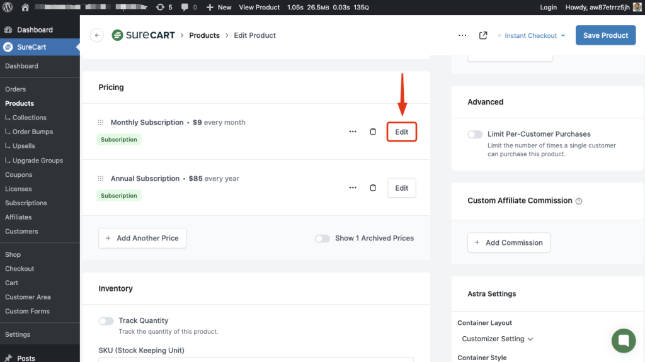Open the + New menu in admin bar
This screenshot has height=362, width=645.
coord(219,7)
